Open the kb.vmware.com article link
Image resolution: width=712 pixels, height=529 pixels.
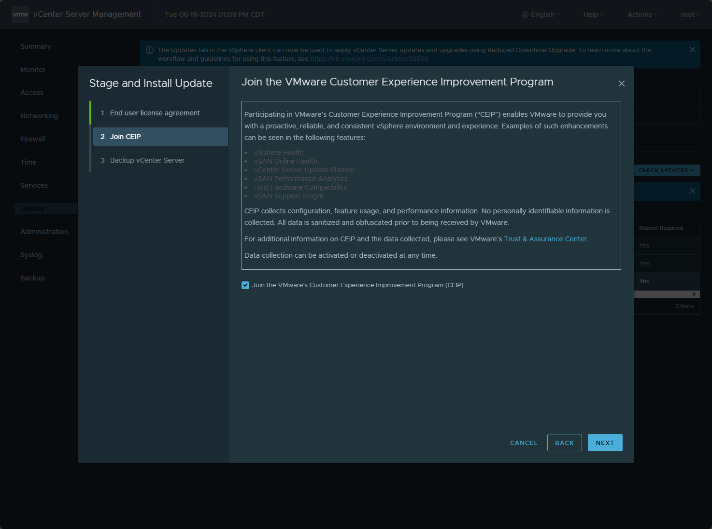click(x=369, y=59)
